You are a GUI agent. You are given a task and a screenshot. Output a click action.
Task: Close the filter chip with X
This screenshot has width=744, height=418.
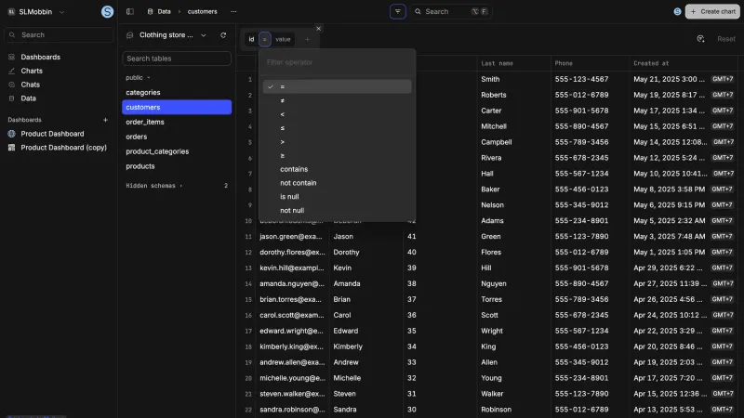pos(318,29)
